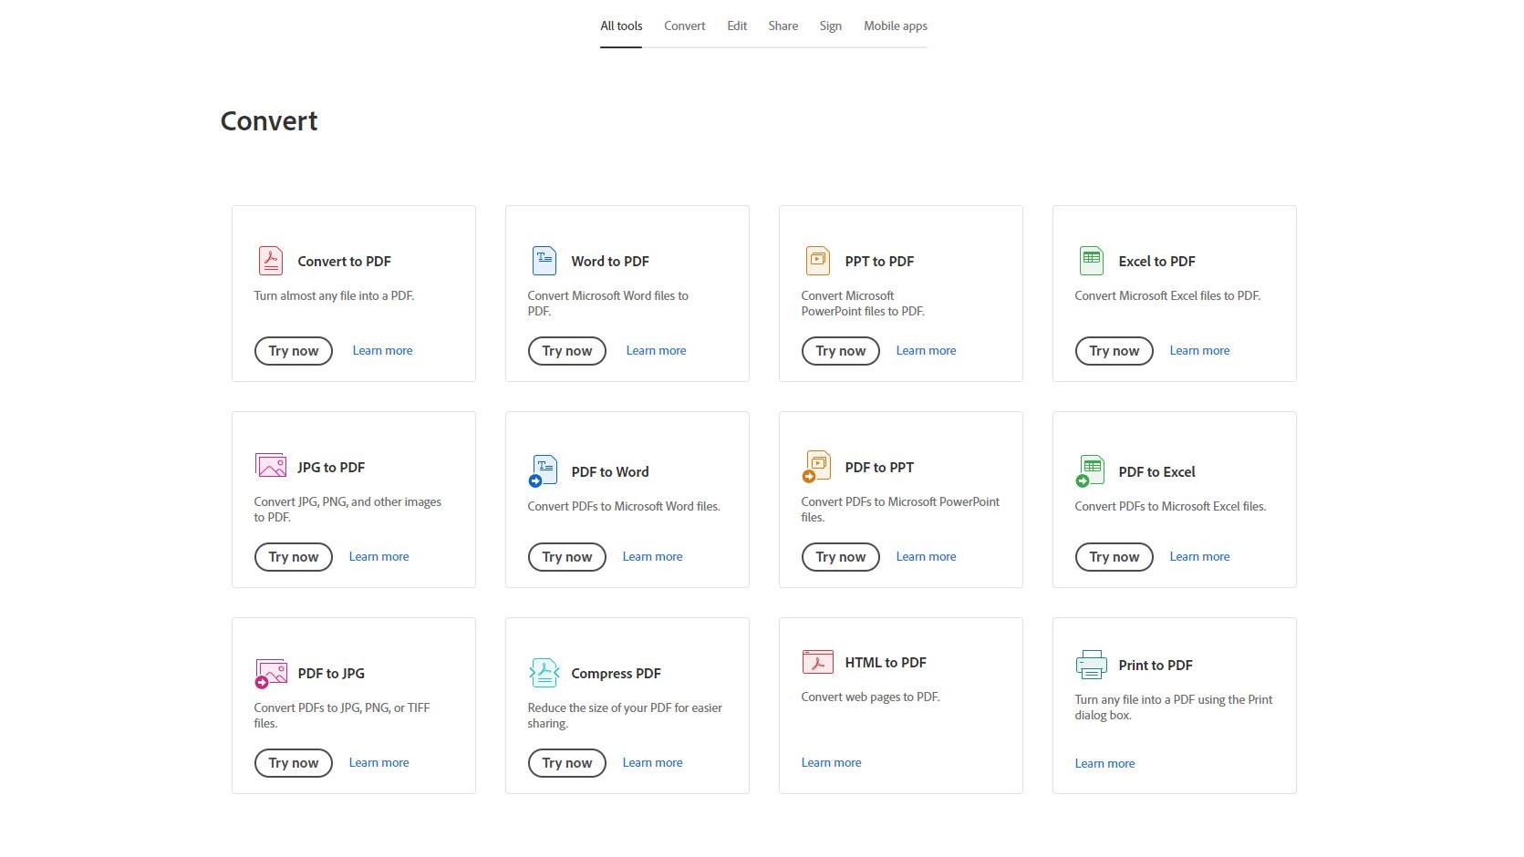
Task: Click the 'JPG to PDF' card title
Action: point(331,467)
